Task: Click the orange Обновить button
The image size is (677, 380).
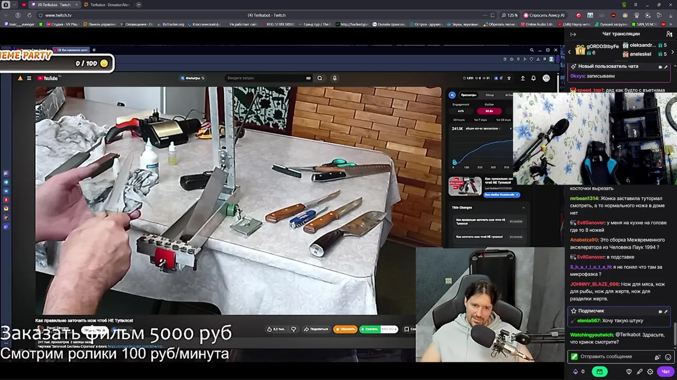Action: pos(345,329)
